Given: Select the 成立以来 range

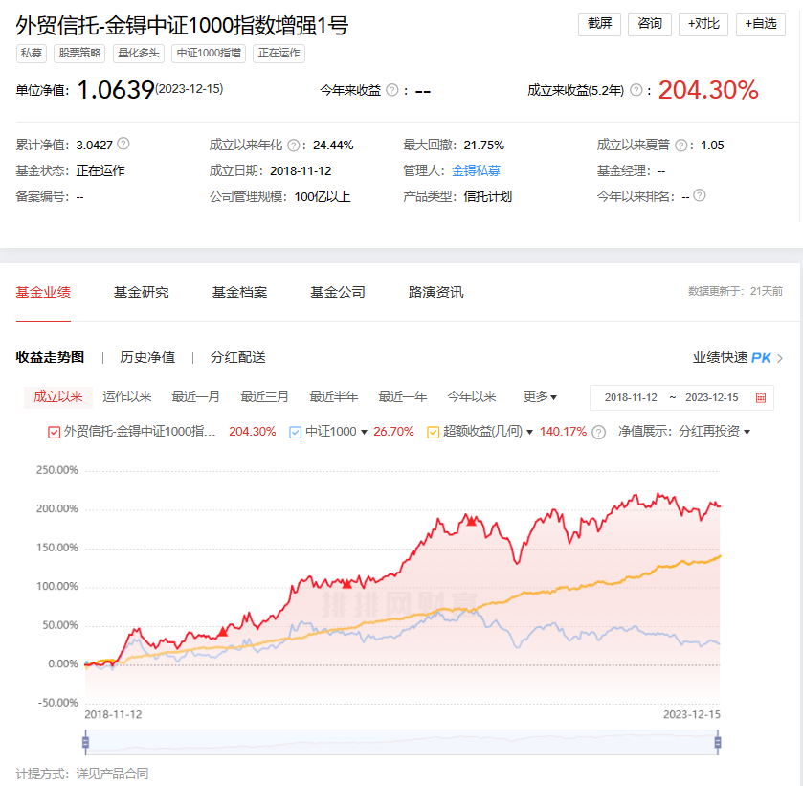Looking at the screenshot, I should pyautogui.click(x=57, y=397).
